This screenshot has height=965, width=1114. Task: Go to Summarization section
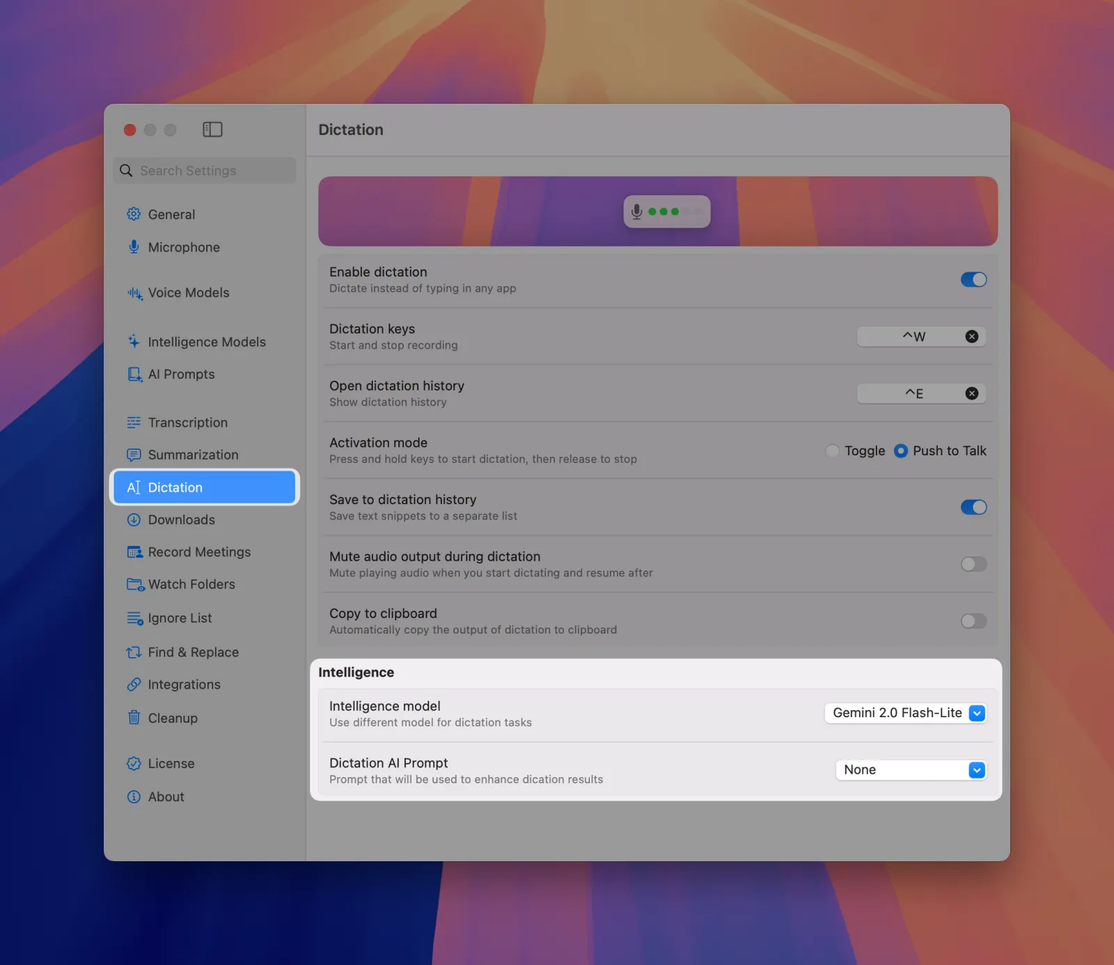coord(205,455)
